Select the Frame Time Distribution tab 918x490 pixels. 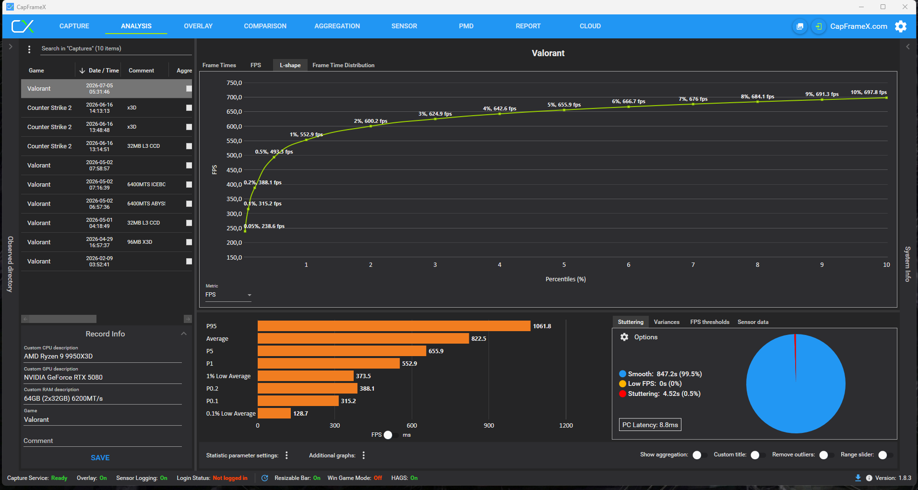point(343,65)
